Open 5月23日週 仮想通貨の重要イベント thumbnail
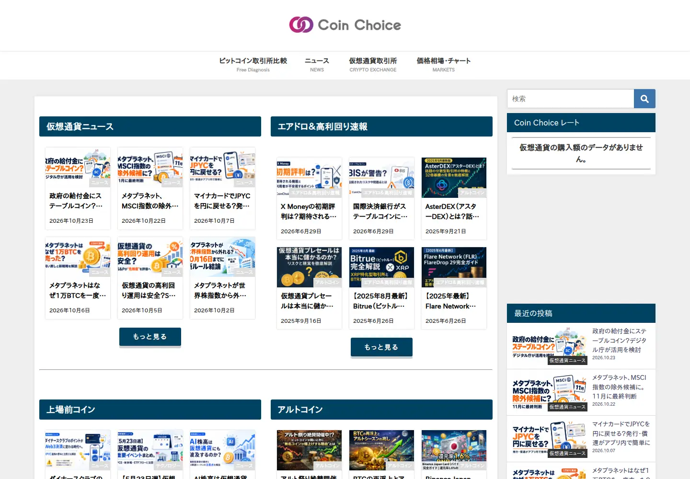The height and width of the screenshot is (479, 690). click(x=150, y=450)
